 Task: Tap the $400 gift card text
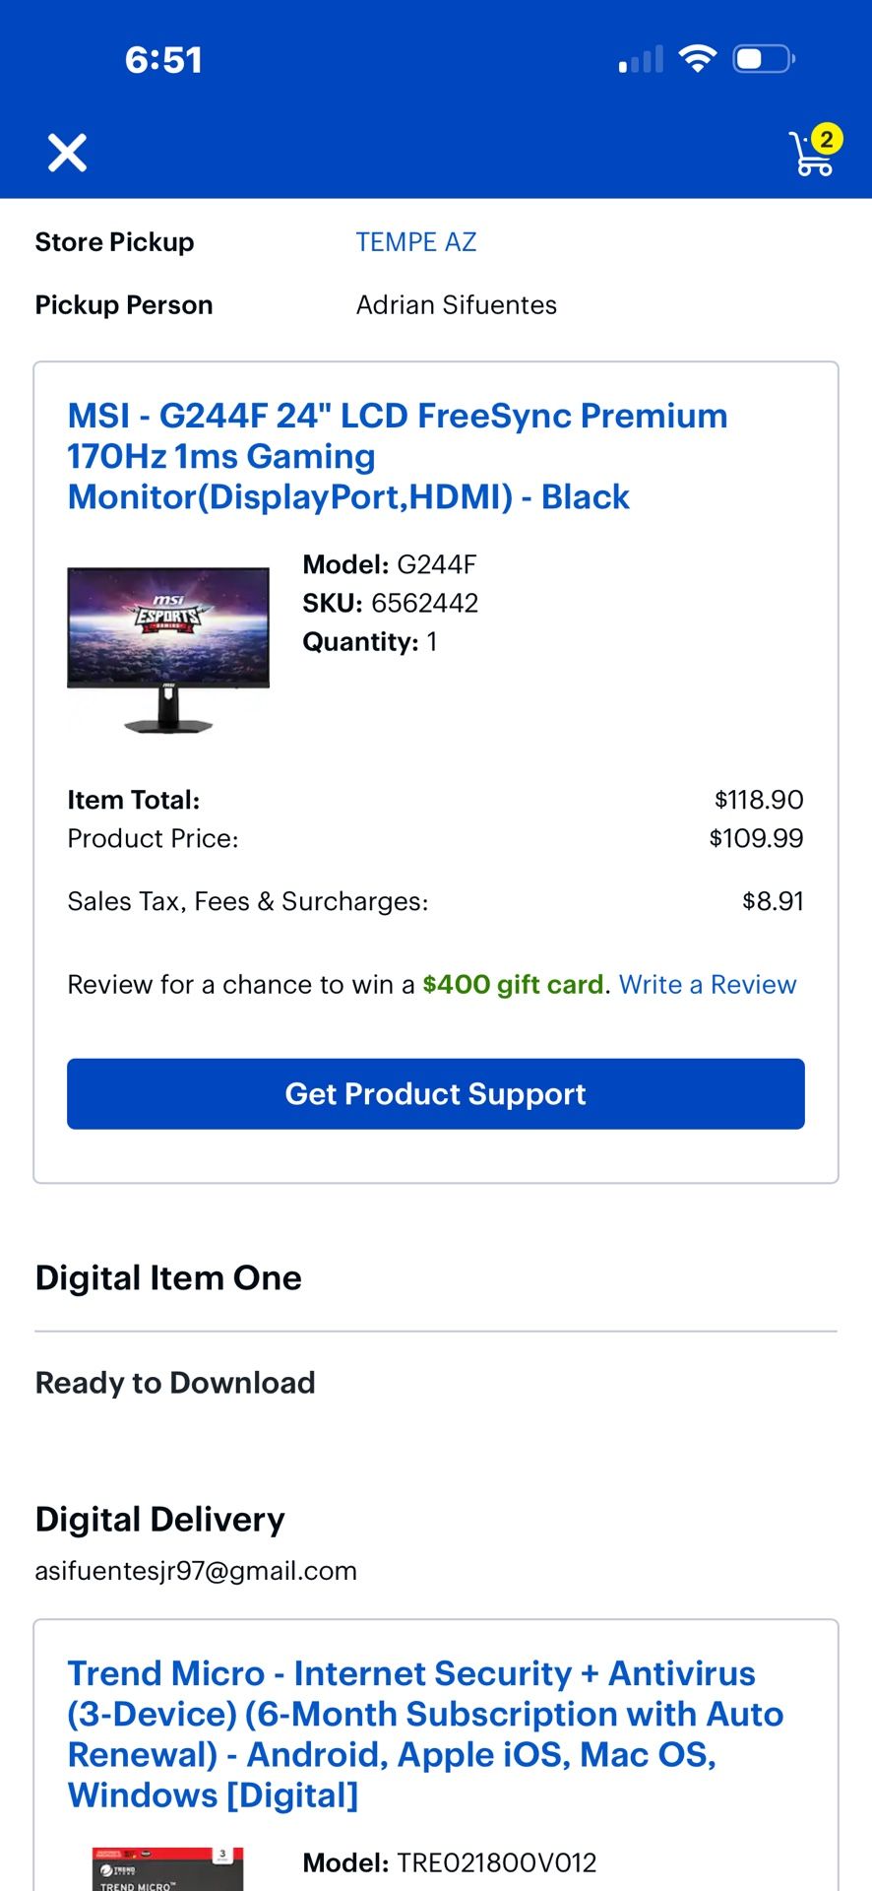click(513, 985)
